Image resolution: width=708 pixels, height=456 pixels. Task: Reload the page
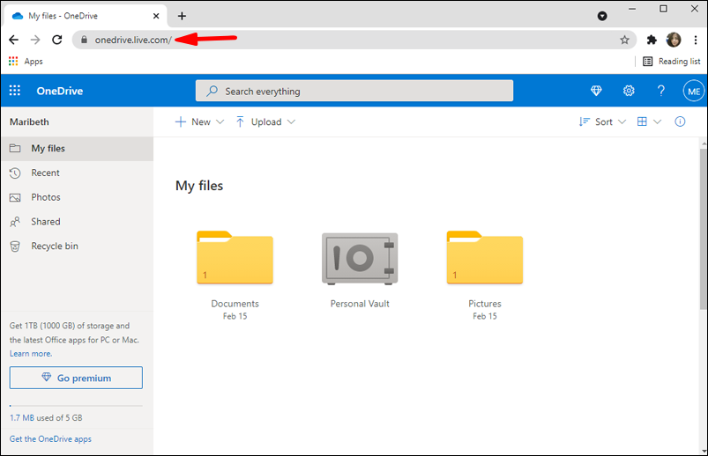(x=57, y=40)
